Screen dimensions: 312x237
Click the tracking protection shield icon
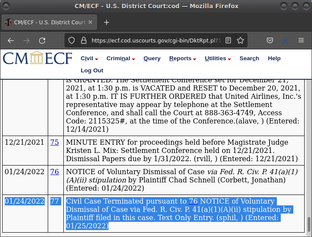coord(72,41)
